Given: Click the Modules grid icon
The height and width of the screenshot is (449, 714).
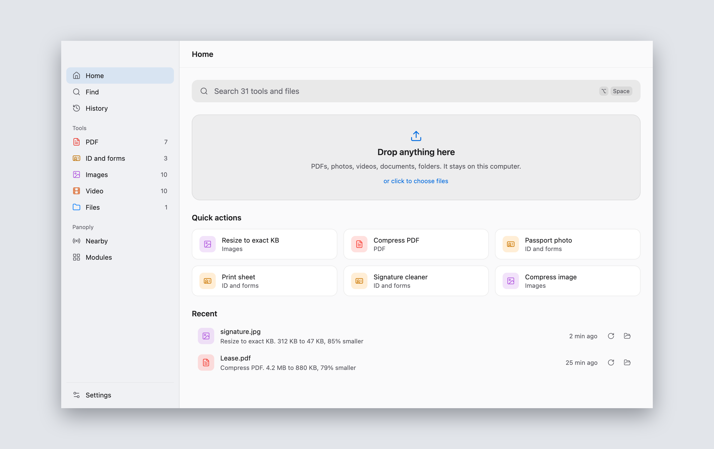Looking at the screenshot, I should 76,257.
